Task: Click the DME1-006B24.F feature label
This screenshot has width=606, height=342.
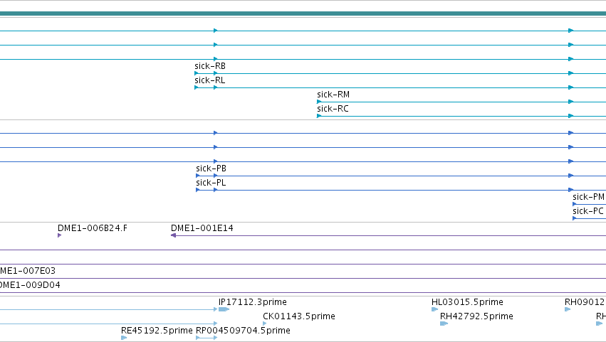Action: pyautogui.click(x=93, y=228)
